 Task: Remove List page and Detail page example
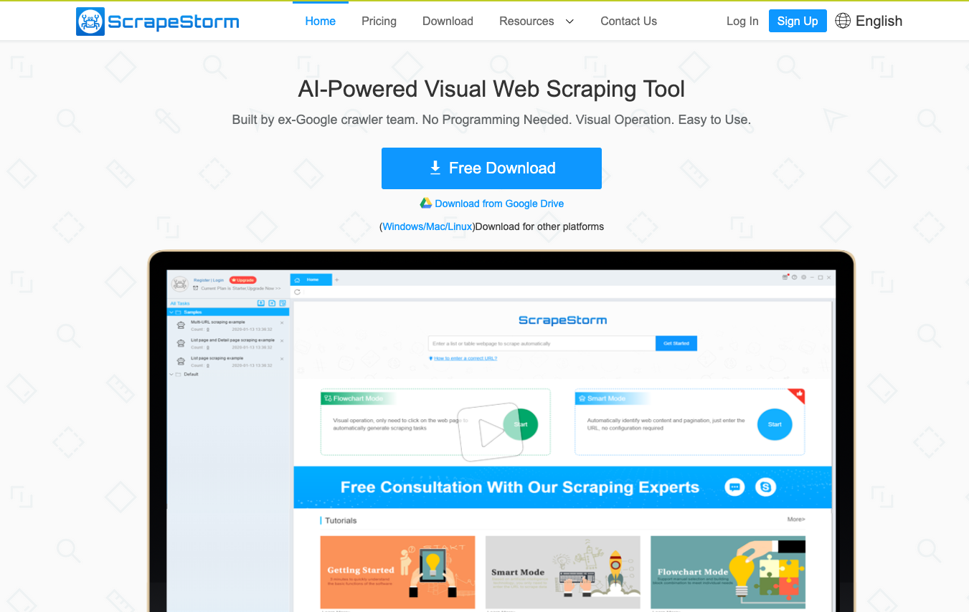click(x=282, y=340)
